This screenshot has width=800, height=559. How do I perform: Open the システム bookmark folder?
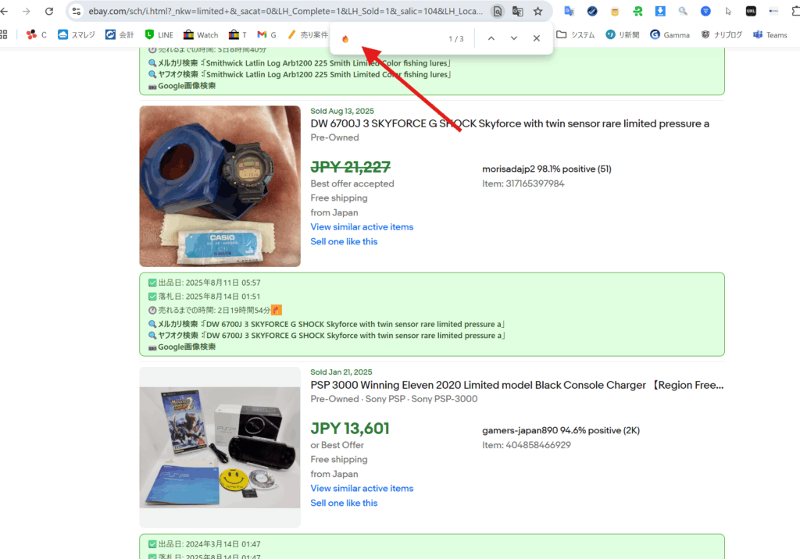pyautogui.click(x=576, y=35)
